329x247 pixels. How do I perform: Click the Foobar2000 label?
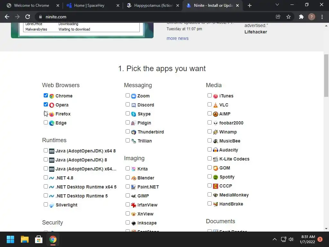coord(231,123)
